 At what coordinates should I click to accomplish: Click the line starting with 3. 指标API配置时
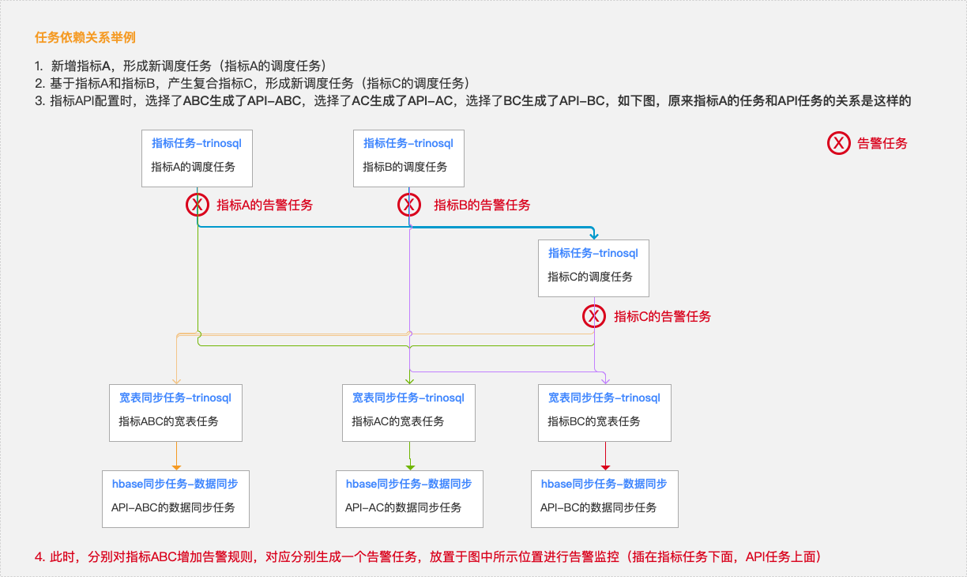point(473,100)
